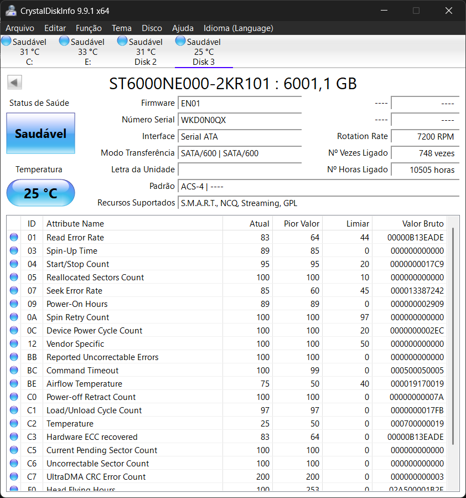Click status orb of Vendor Specific row
The image size is (466, 498).
[x=14, y=343]
